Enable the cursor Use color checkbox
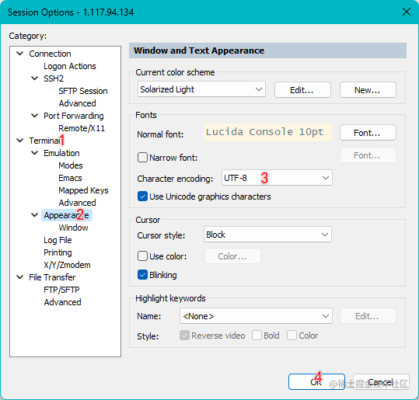419x400 pixels. (142, 256)
